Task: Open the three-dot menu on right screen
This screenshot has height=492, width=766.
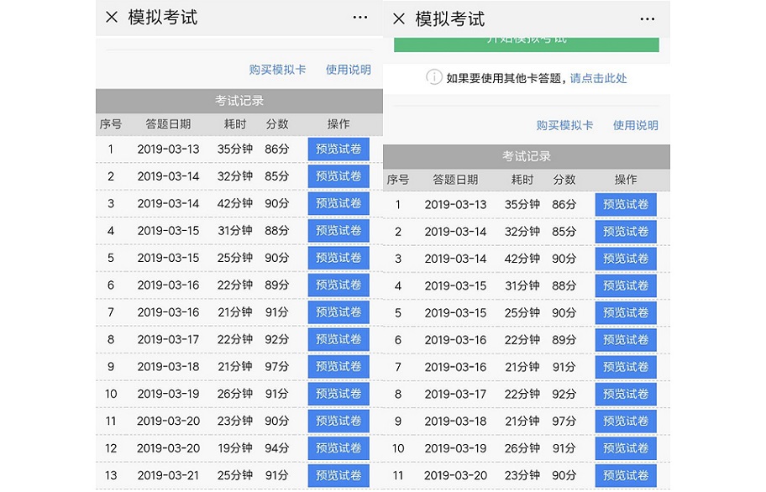Action: [648, 18]
